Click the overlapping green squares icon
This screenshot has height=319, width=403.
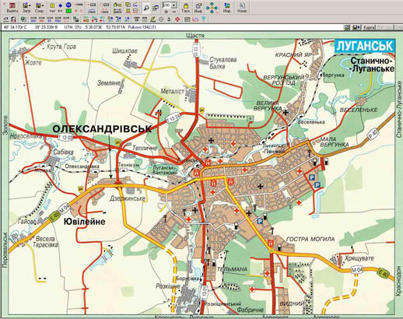[x=23, y=19]
